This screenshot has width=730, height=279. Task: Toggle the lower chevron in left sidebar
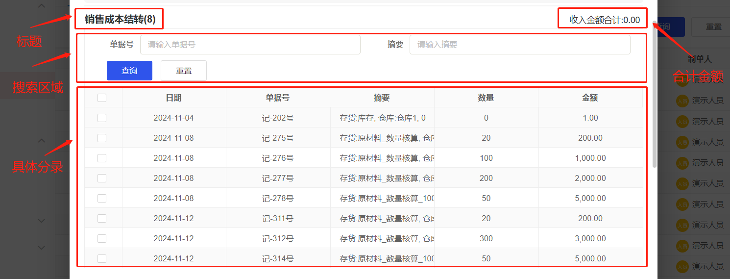[42, 141]
